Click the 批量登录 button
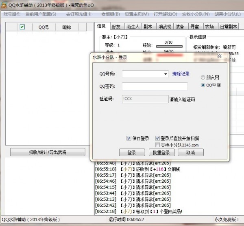Viewport: 244px width, 226px height. tap(161, 152)
